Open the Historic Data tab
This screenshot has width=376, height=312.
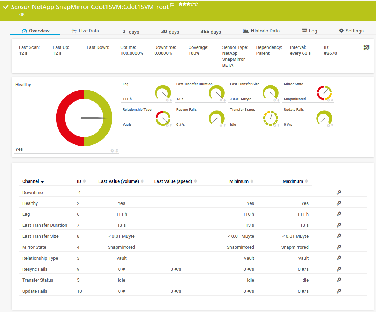click(261, 31)
